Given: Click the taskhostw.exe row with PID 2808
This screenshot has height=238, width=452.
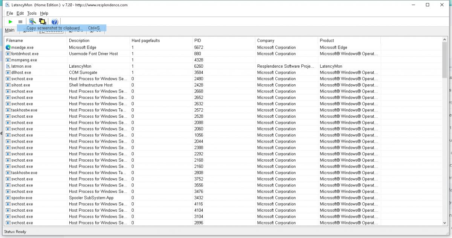Looking at the screenshot, I should [223, 173].
